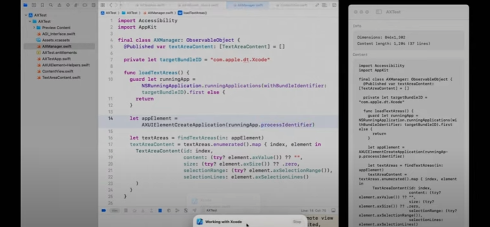Click the blue breakpoint activation icon
490x227 pixels.
[x=104, y=210]
